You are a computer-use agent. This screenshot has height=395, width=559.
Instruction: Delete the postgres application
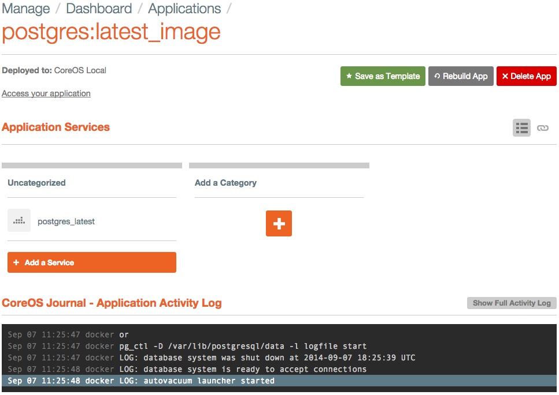(x=526, y=76)
